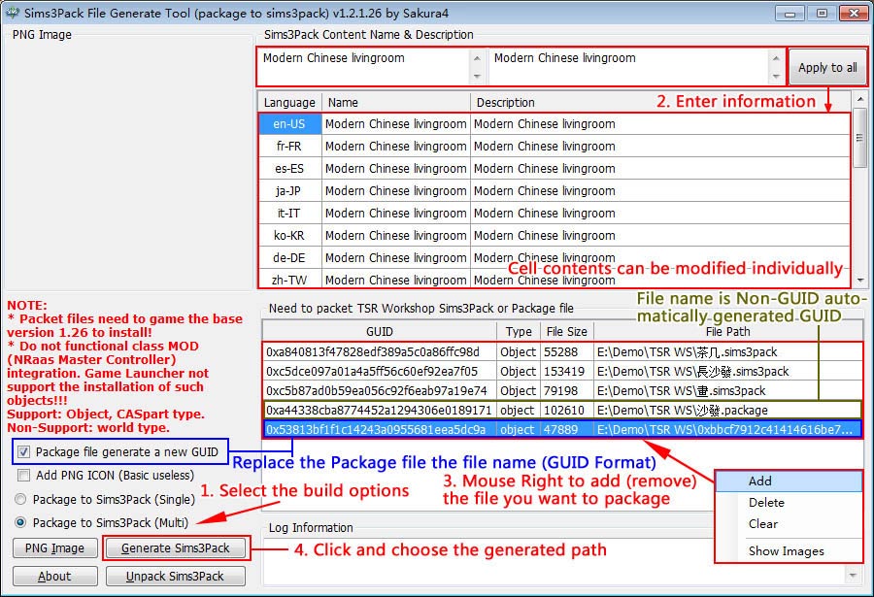Click the File Path column header
The image size is (874, 597).
coord(728,332)
